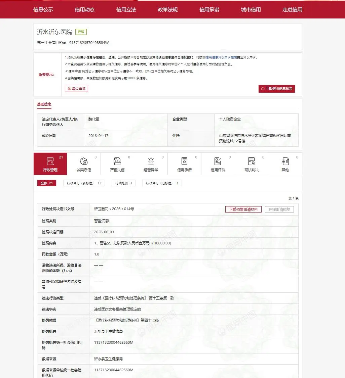This screenshot has width=345, height=378.
Task: Select 违法行为类型 value citing 第十五条第一款
Action: point(134,298)
